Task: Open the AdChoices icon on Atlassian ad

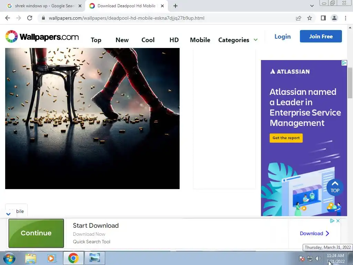Action: (x=344, y=63)
